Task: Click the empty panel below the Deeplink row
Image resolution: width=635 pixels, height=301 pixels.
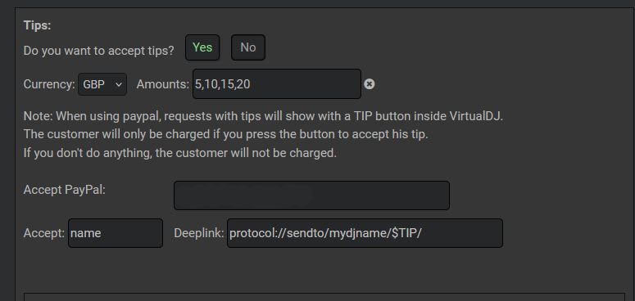Action: [x=324, y=297]
